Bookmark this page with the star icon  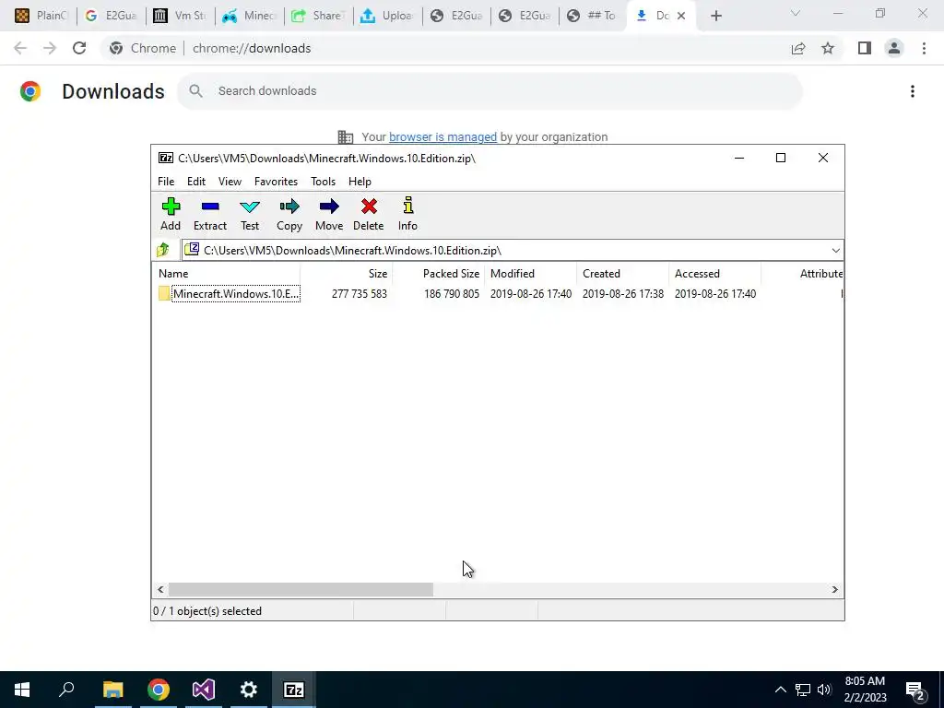[x=828, y=48]
